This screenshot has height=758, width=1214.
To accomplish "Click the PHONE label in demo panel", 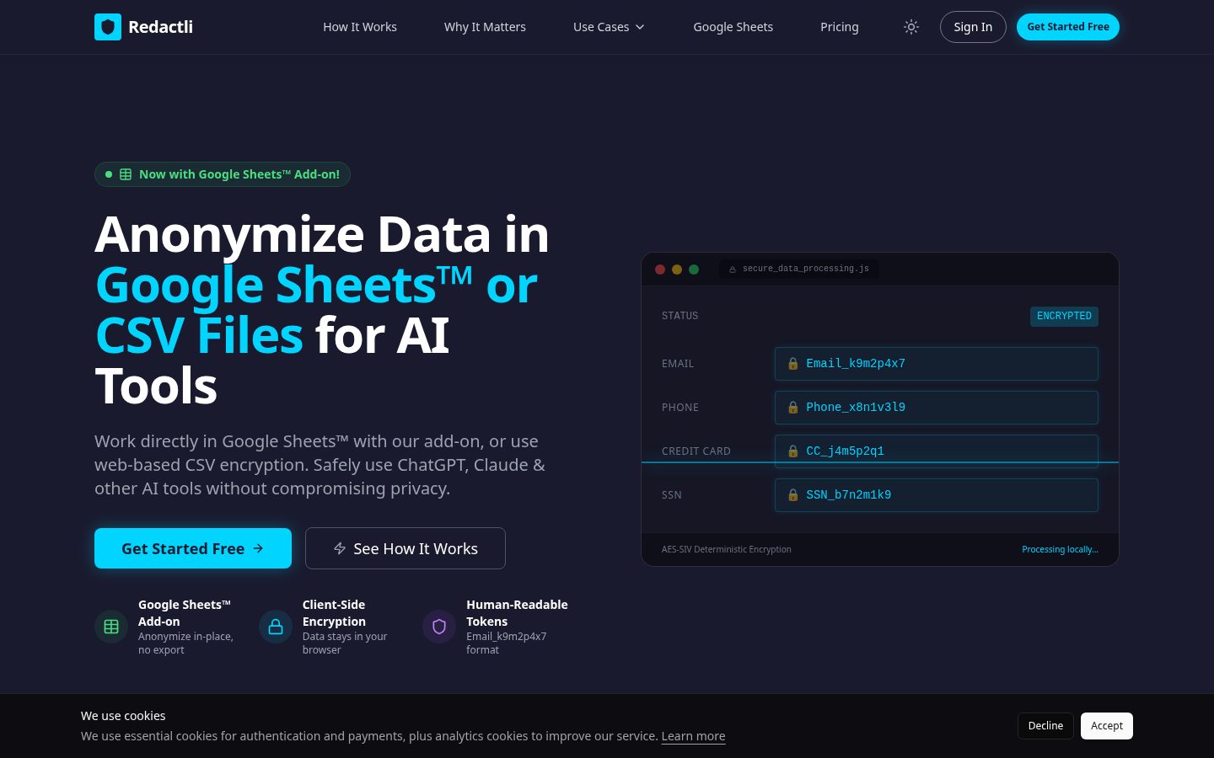I will 680,408.
